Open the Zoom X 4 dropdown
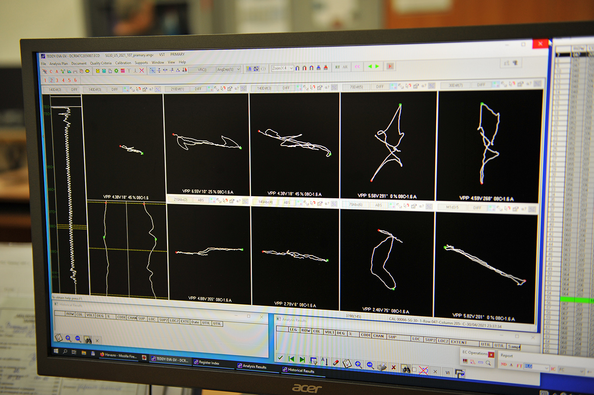 (283, 68)
